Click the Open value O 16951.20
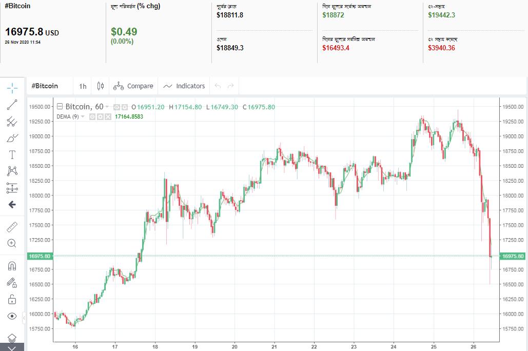Screen dimensions: 528x351 (148, 107)
